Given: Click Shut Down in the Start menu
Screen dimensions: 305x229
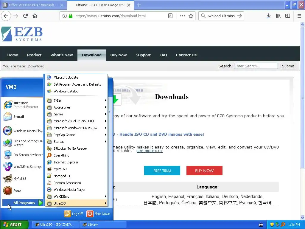Looking at the screenshot, I should (x=98, y=213).
